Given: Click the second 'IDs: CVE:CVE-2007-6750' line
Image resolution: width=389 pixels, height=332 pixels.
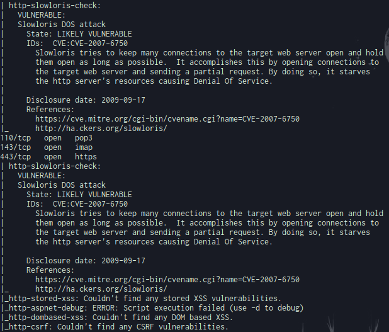Looking at the screenshot, I should click(77, 204).
